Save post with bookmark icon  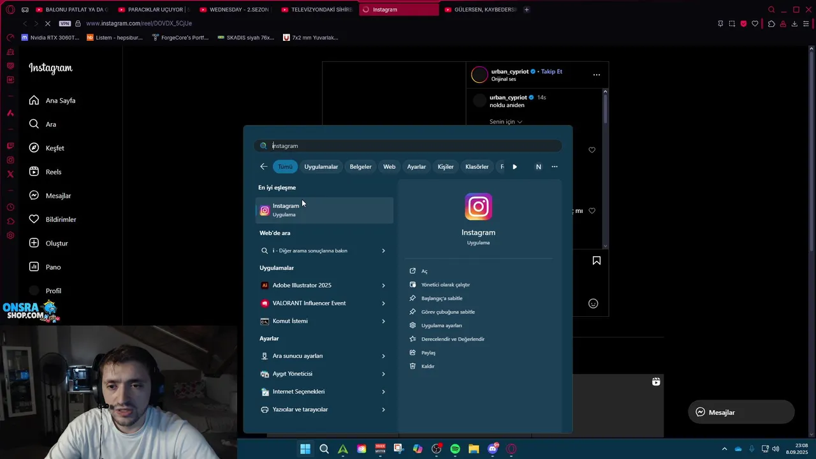[x=597, y=261]
